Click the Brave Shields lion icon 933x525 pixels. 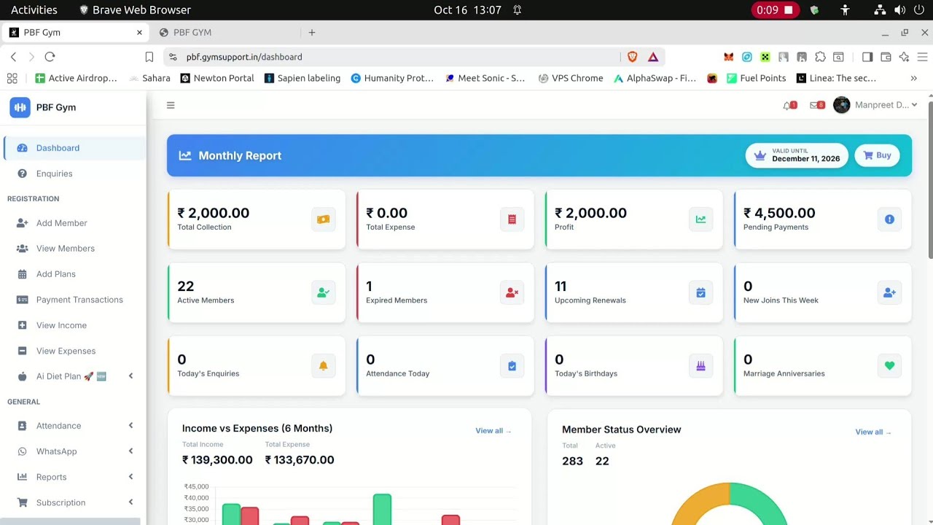[633, 57]
